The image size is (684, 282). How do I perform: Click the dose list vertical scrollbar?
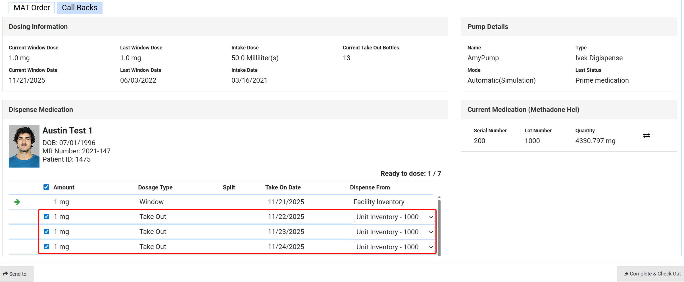[439, 227]
